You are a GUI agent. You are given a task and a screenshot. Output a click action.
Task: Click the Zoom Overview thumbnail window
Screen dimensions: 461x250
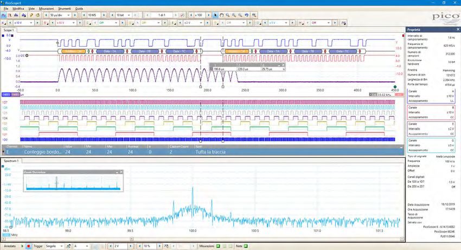coord(73,181)
